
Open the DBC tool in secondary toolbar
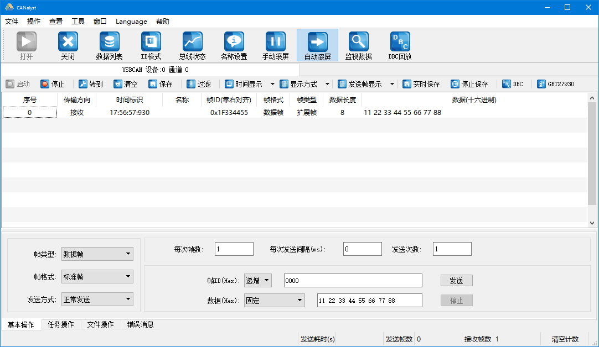(x=512, y=84)
